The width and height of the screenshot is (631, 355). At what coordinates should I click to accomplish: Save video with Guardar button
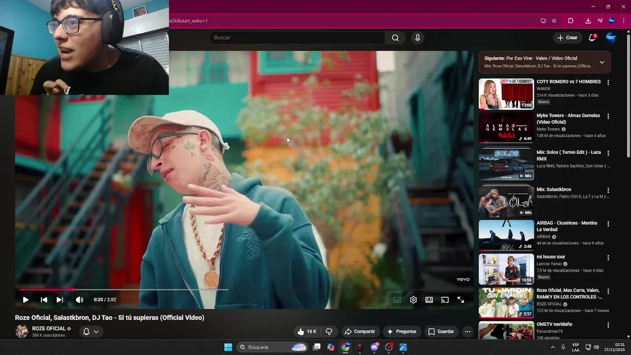coord(441,332)
